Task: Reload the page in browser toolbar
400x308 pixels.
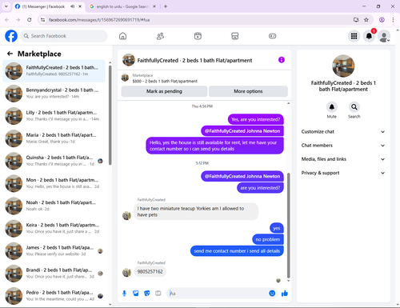Action: [30, 20]
